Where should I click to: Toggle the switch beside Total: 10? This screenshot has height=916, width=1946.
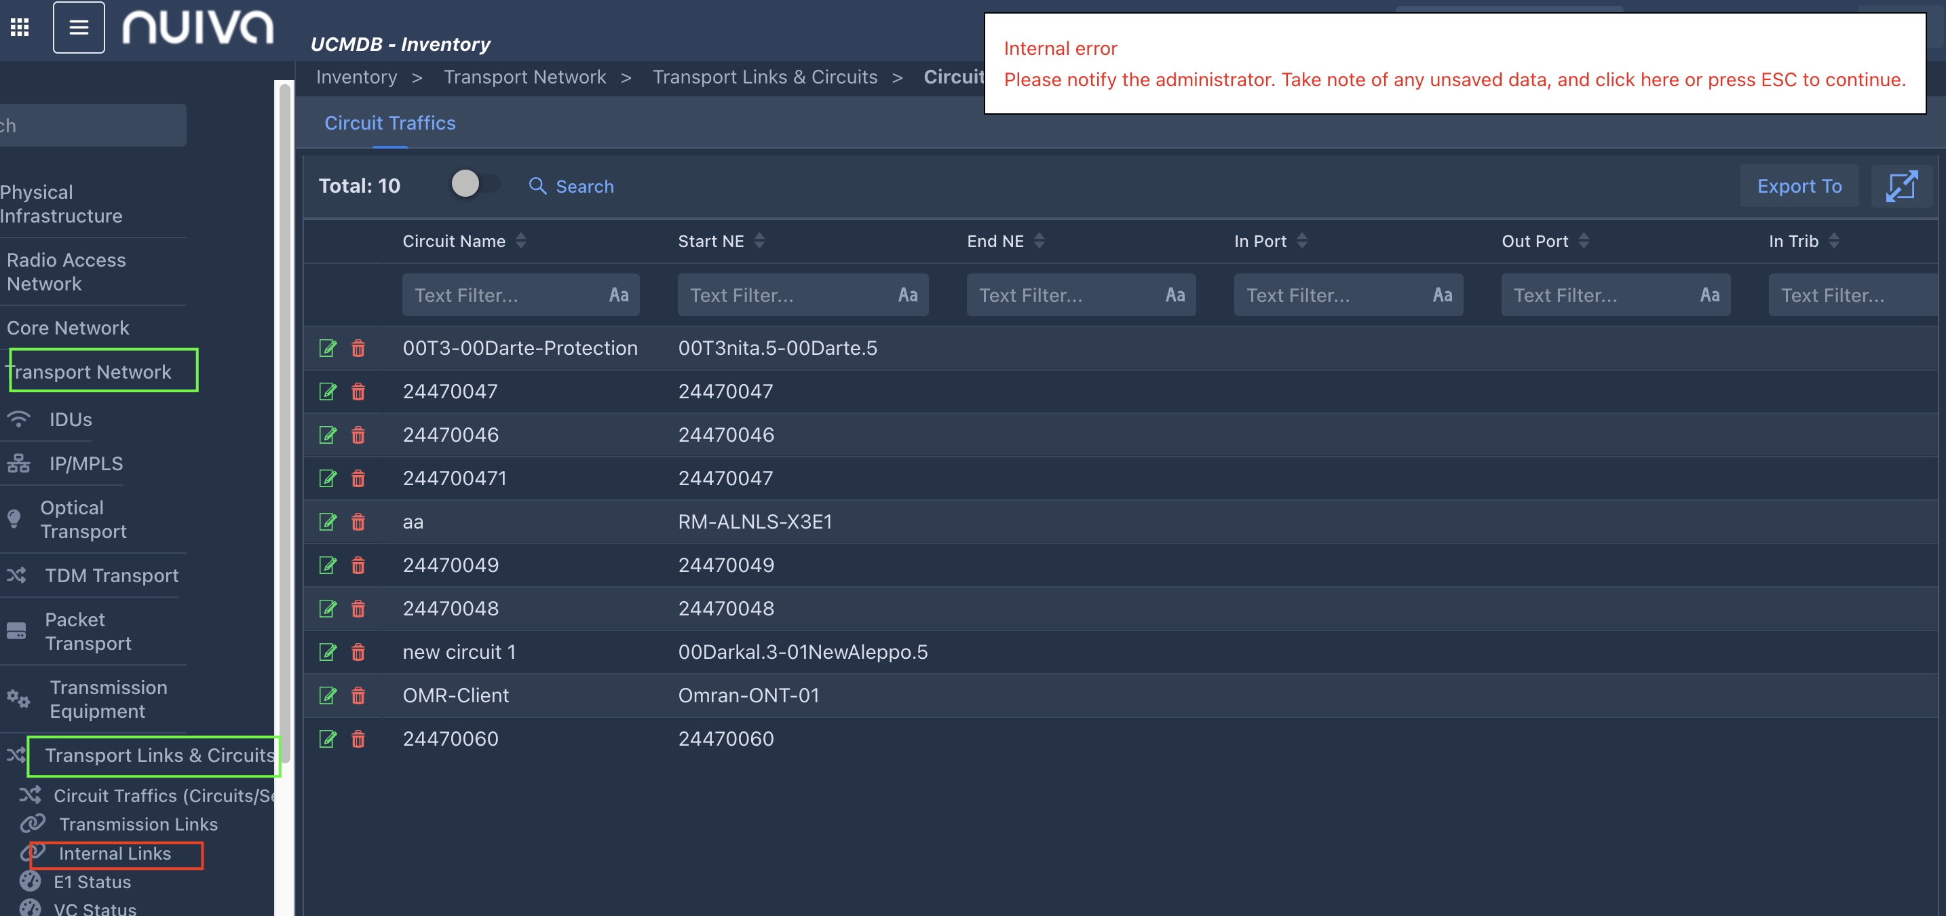pyautogui.click(x=475, y=183)
